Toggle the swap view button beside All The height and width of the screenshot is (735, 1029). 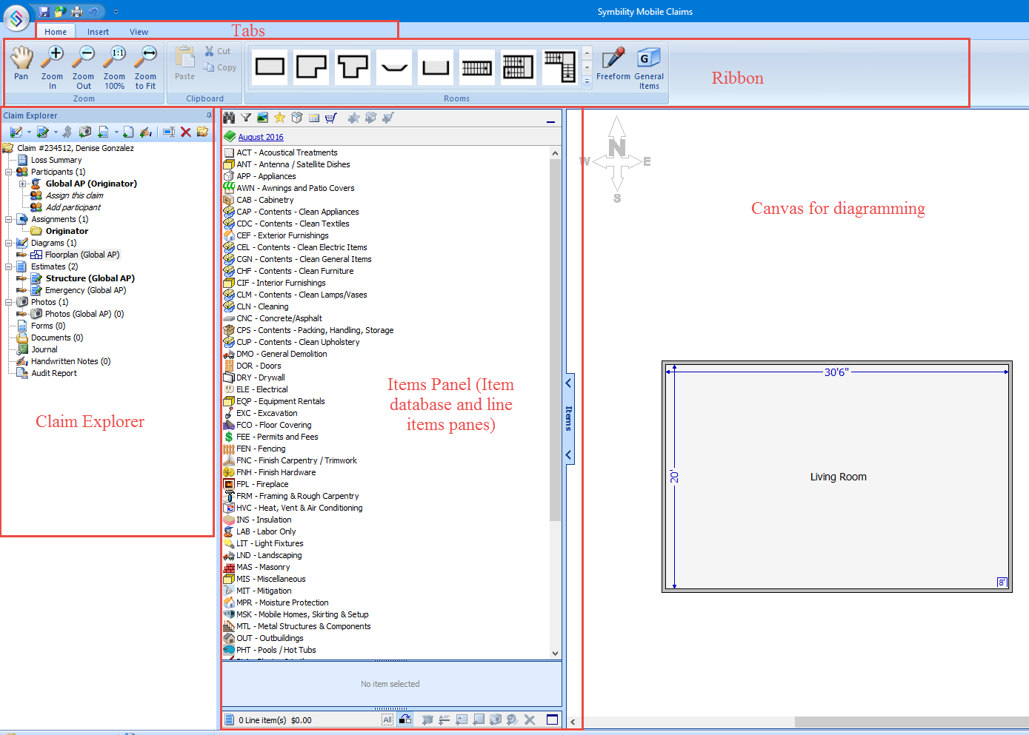click(x=404, y=719)
